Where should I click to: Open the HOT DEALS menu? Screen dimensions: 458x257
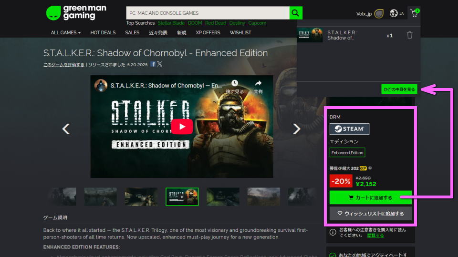tap(103, 33)
